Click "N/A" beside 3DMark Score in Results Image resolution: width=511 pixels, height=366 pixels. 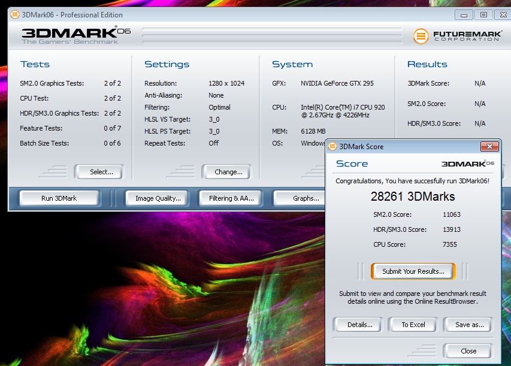click(480, 83)
